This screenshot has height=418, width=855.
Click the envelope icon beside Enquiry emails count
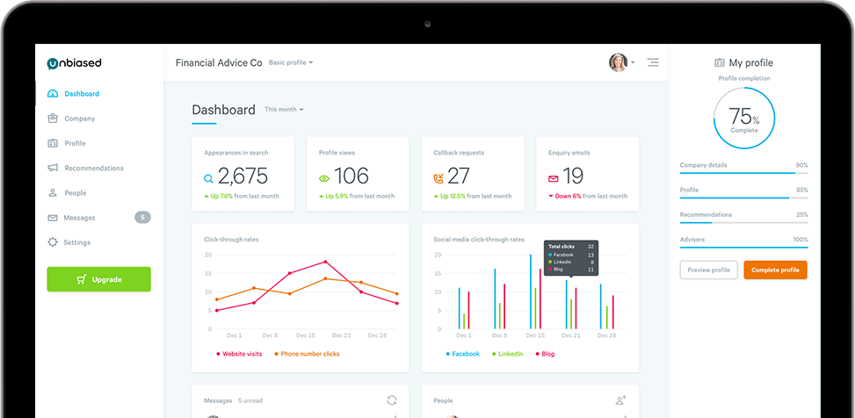click(x=554, y=178)
